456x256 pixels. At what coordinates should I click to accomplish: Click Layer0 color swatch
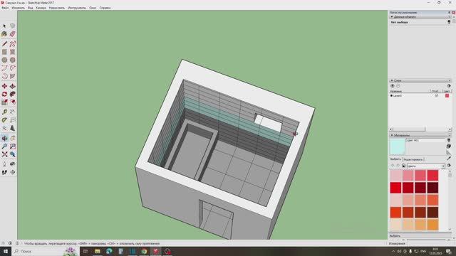pyautogui.click(x=447, y=95)
